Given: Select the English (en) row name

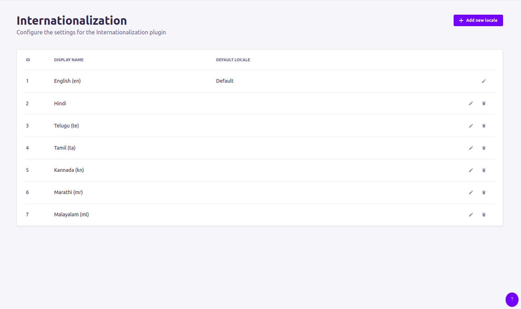Looking at the screenshot, I should pos(67,81).
